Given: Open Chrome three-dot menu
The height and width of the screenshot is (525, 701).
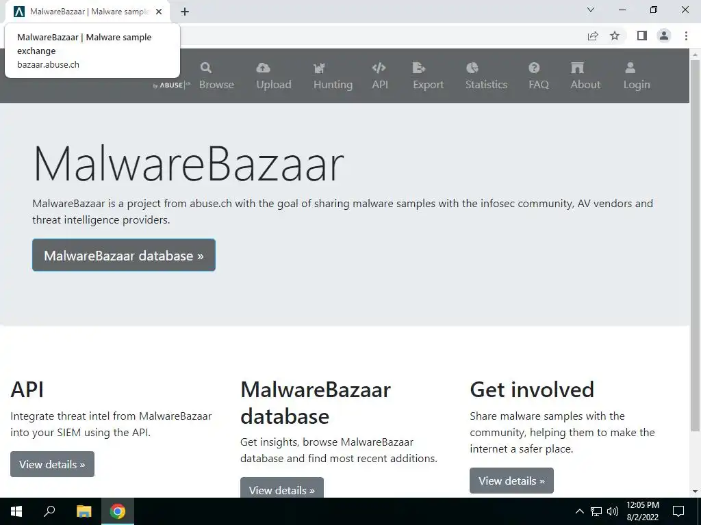Looking at the screenshot, I should tap(686, 36).
